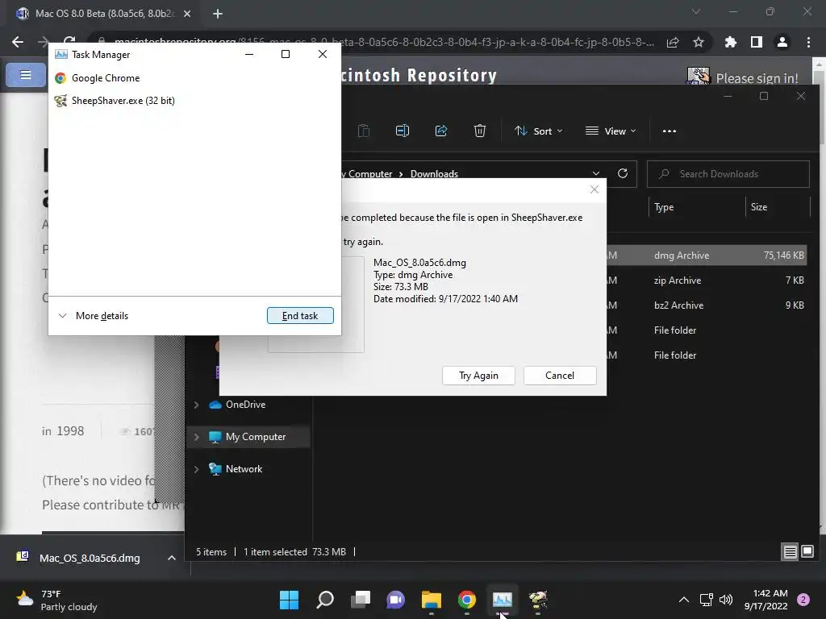Open Task Manager taskbar icon
This screenshot has height=619, width=826.
(x=502, y=600)
